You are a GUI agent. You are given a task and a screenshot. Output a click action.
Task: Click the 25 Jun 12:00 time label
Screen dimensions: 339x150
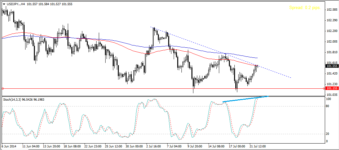pyautogui.click(x=114, y=146)
